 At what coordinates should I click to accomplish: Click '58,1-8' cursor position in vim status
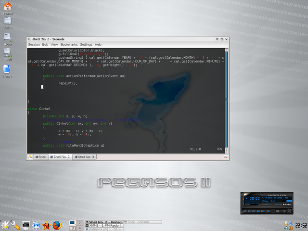coord(195,149)
